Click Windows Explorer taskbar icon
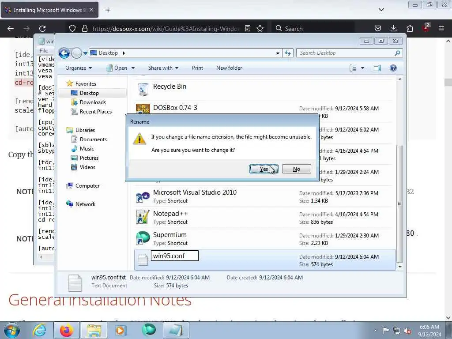The height and width of the screenshot is (339, 452). pyautogui.click(x=94, y=330)
